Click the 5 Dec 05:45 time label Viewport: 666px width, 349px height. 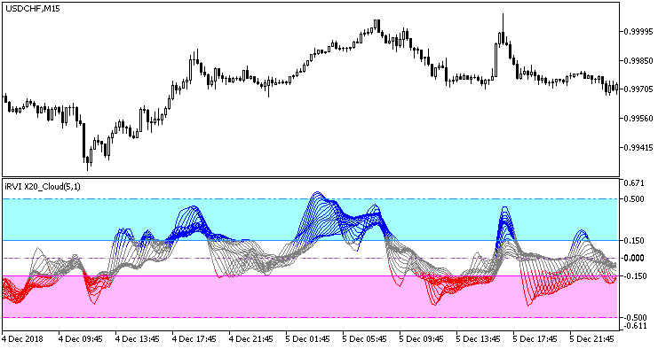[x=364, y=339]
